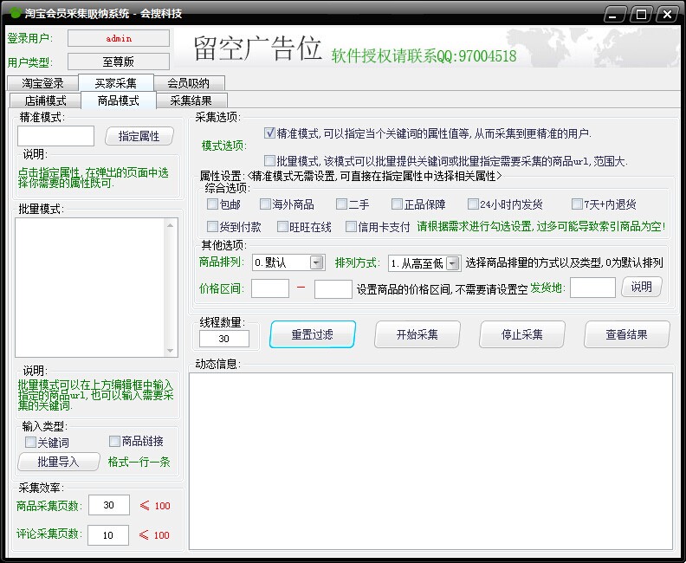The width and height of the screenshot is (686, 563).
Task: Open the 采集结果 sub-tab
Action: pos(191,100)
